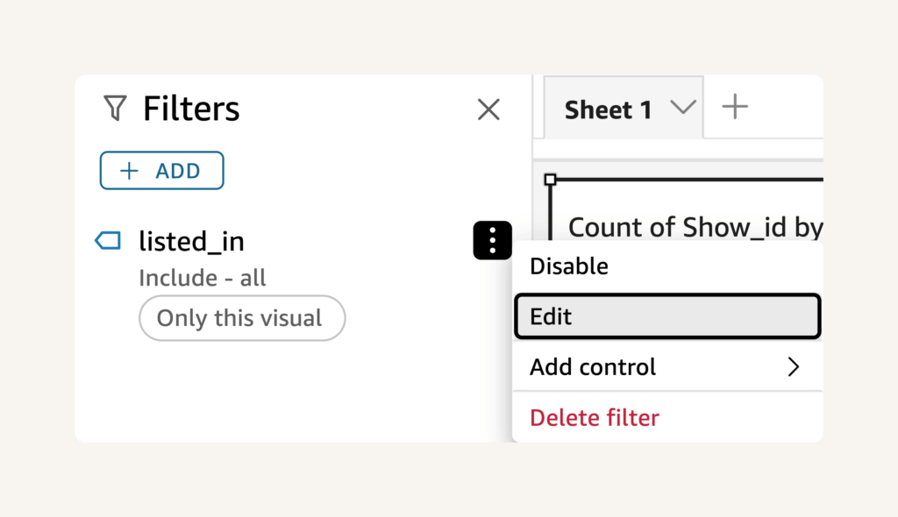Open the Sheet 1 dropdown chevron

(682, 107)
